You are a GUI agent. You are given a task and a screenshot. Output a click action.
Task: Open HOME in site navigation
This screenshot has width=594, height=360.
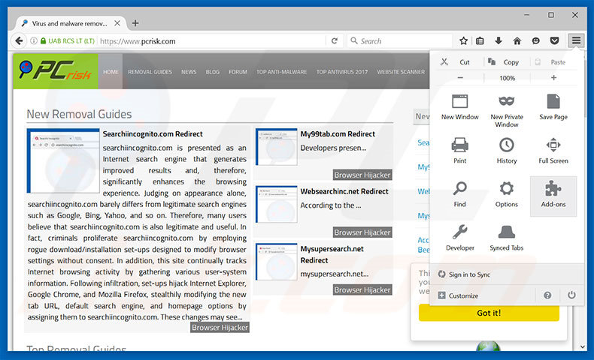click(x=111, y=71)
